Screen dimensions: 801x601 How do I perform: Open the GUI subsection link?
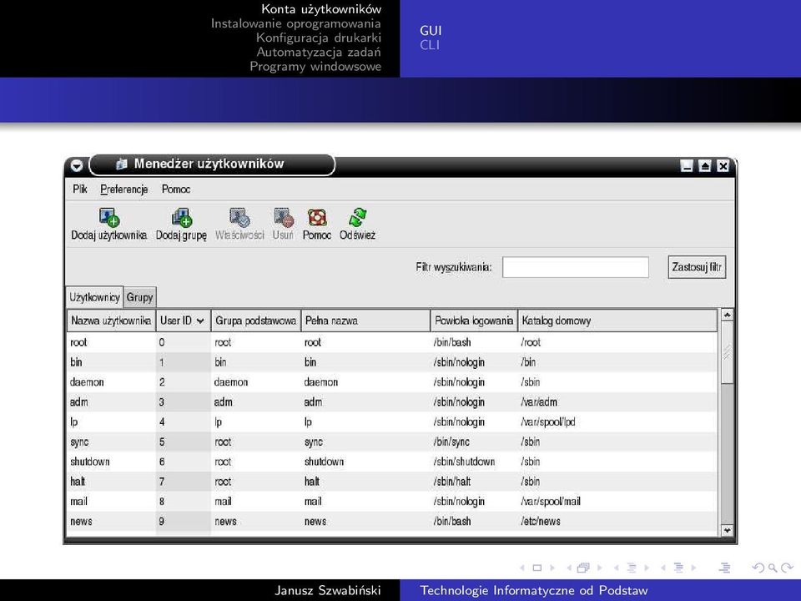pos(431,31)
